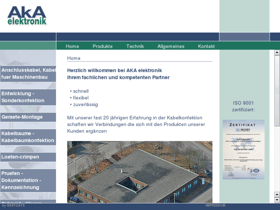This screenshot has width=280, height=210.
Task: Click the vertical scrollbar thumb
Action: point(277,91)
